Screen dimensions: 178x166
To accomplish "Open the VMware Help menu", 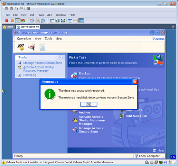I will (72, 15).
